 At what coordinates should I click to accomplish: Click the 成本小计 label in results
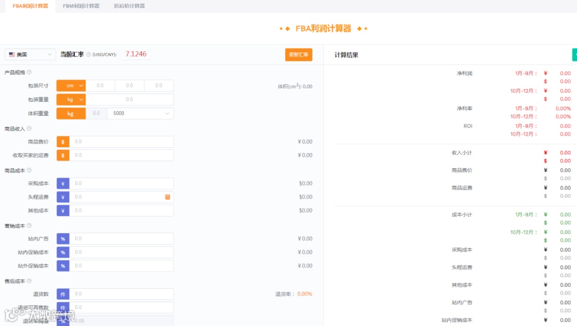click(x=462, y=214)
